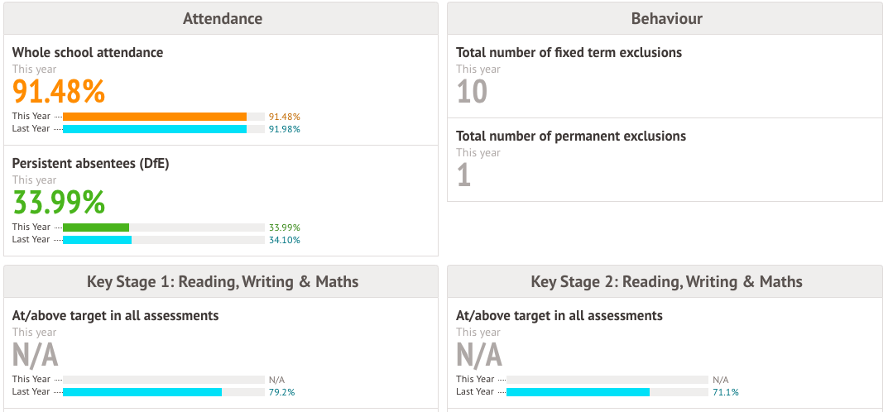The image size is (888, 412).
Task: Click the cyan 34.10% Last Year absentees bar
Action: pos(97,240)
